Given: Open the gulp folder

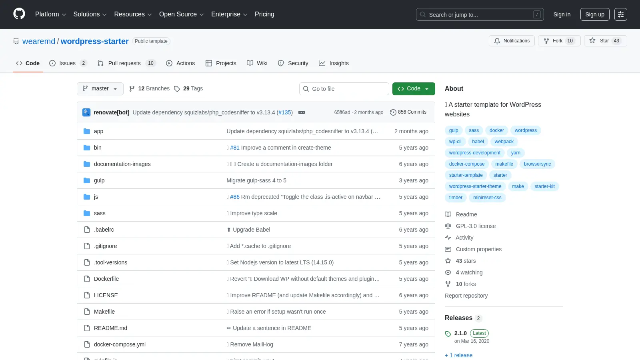Looking at the screenshot, I should tap(99, 180).
